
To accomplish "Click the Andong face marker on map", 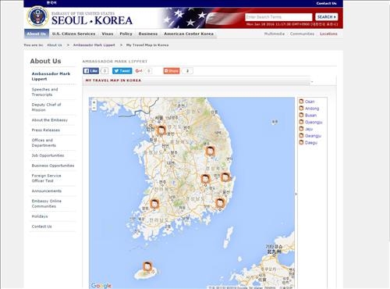I will point(210,151).
